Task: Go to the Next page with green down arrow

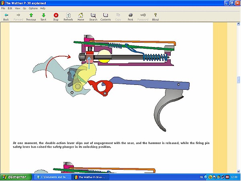Action: tap(43, 17)
